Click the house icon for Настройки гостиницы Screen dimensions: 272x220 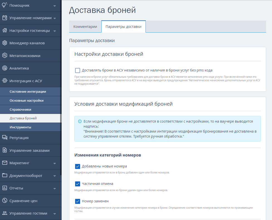pos(5,30)
